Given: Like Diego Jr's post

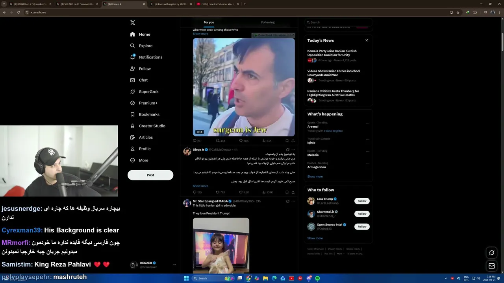Looking at the screenshot, I should [244, 192].
